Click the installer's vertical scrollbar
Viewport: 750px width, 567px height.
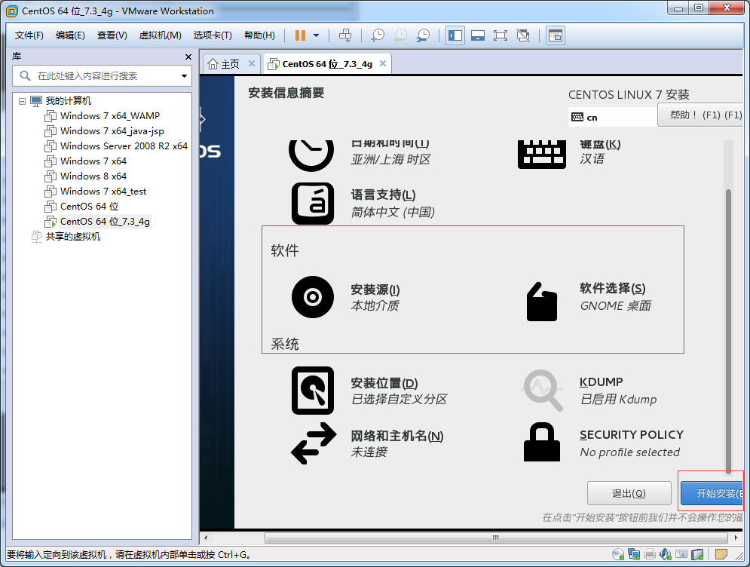[728, 331]
